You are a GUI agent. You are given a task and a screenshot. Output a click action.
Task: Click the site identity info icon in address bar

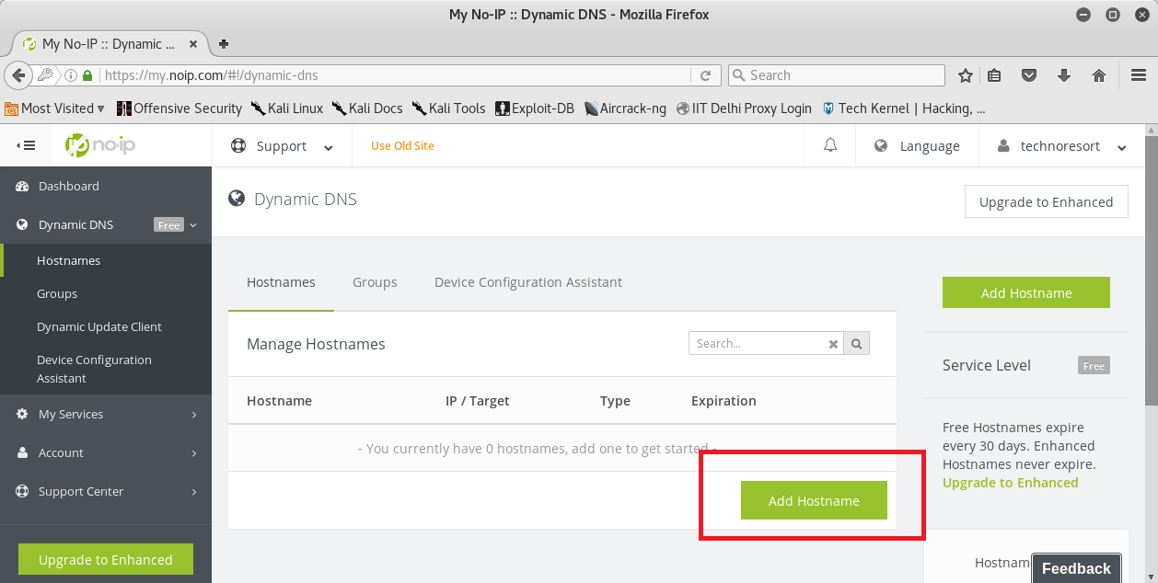tap(71, 75)
